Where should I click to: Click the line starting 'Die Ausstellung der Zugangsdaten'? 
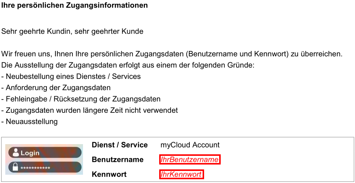click(128, 65)
